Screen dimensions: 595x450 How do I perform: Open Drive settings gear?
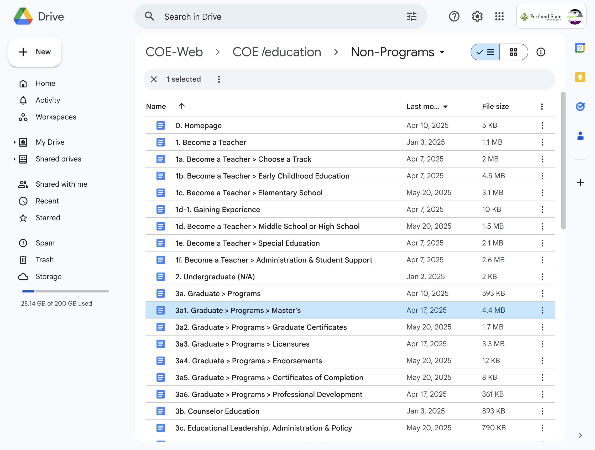477,16
